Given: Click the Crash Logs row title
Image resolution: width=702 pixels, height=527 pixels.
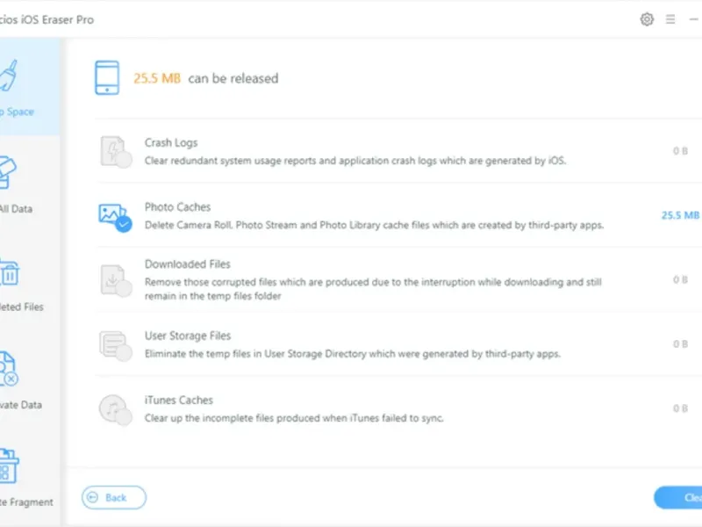Looking at the screenshot, I should pos(170,142).
